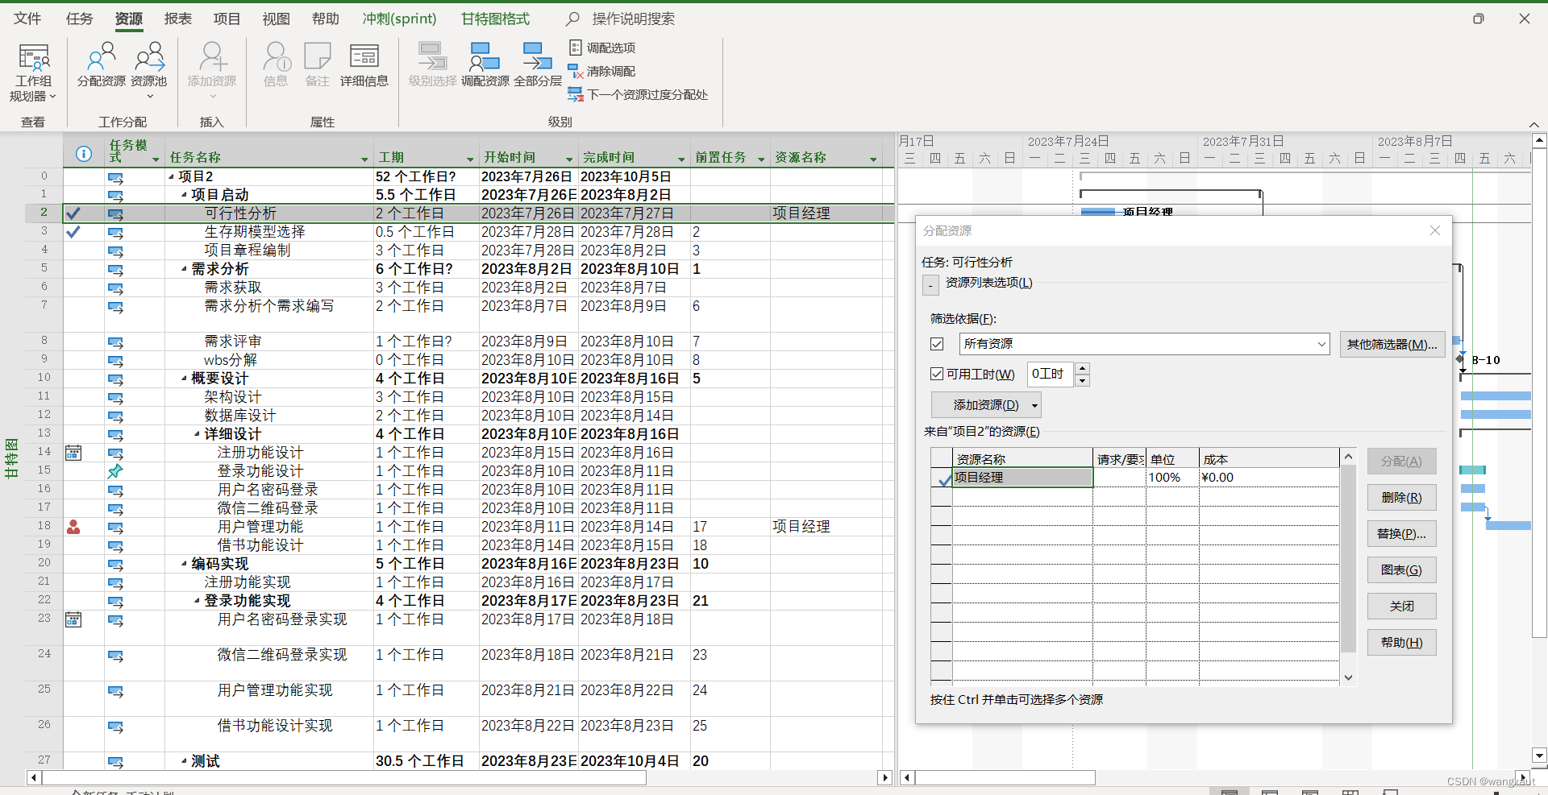
Task: Collapse the 登录功能实现 summary task
Action: (x=197, y=601)
